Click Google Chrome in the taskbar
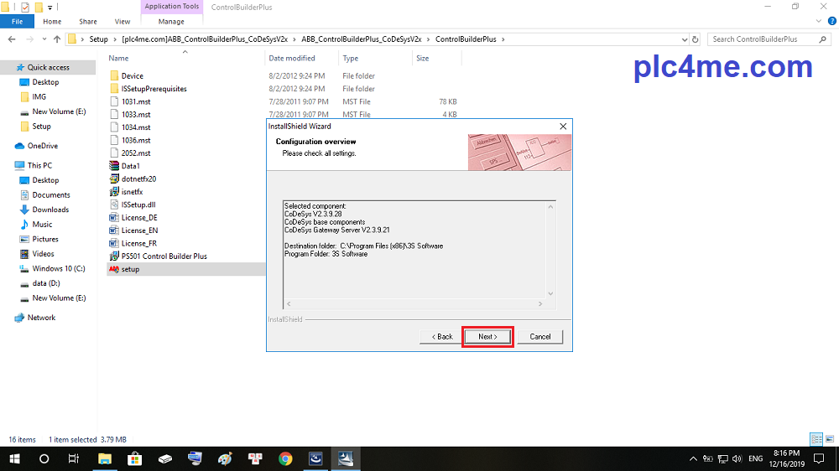Image resolution: width=839 pixels, height=471 pixels. pos(285,458)
